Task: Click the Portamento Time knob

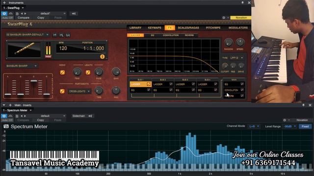Action: tap(99, 90)
